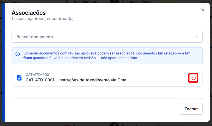Click the user avatar peeking below the dialog
This screenshot has width=212, height=126.
114,124
